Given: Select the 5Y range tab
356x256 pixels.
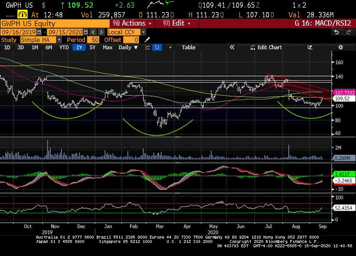Looking at the screenshot, I should click(92, 47).
